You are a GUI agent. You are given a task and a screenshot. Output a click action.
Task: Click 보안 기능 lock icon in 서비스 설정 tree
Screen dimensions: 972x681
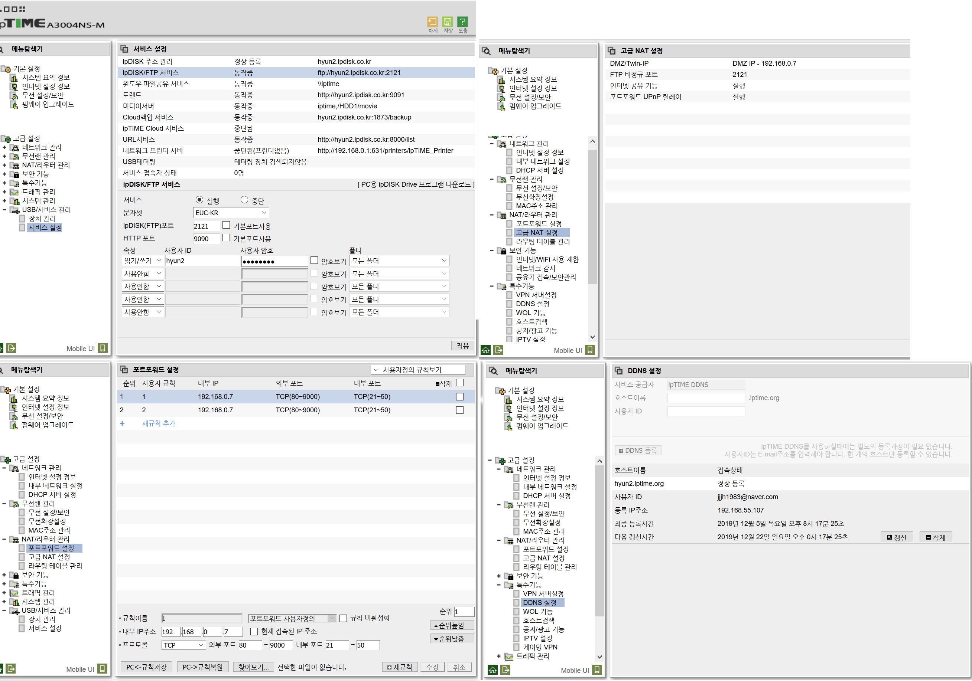[x=15, y=174]
